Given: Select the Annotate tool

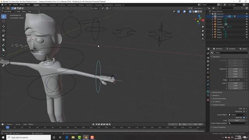Looking at the screenshot, I should point(4,45).
